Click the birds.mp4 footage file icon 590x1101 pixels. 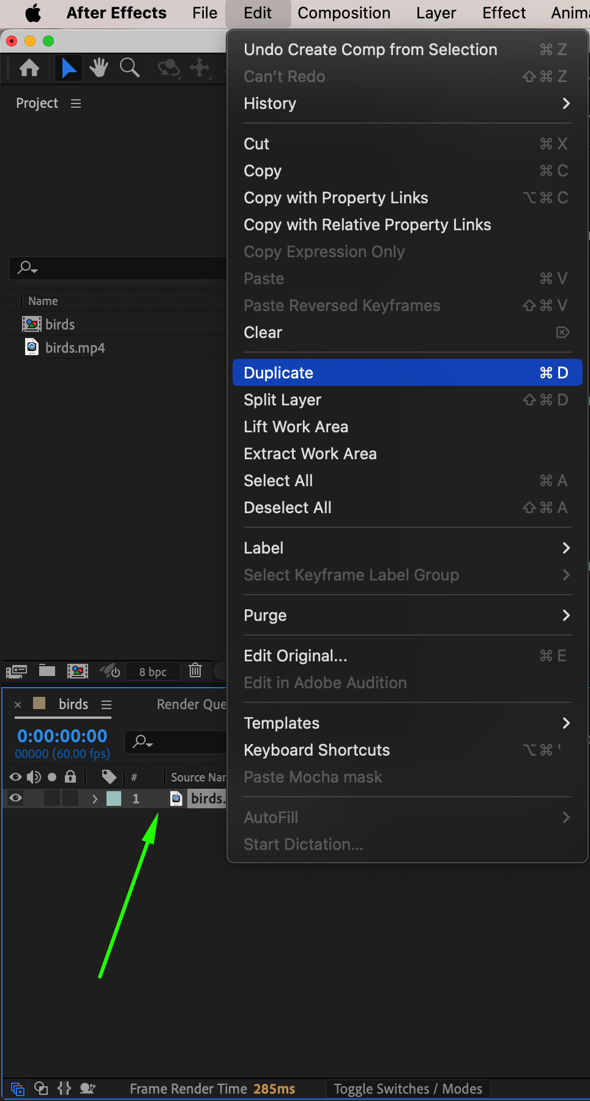(32, 347)
